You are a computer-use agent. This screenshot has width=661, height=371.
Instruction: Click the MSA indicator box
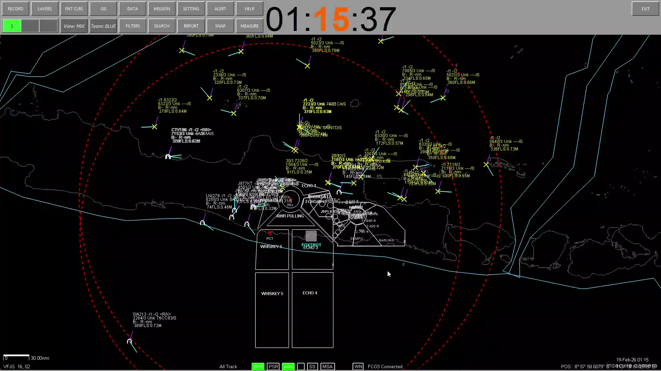tap(327, 367)
